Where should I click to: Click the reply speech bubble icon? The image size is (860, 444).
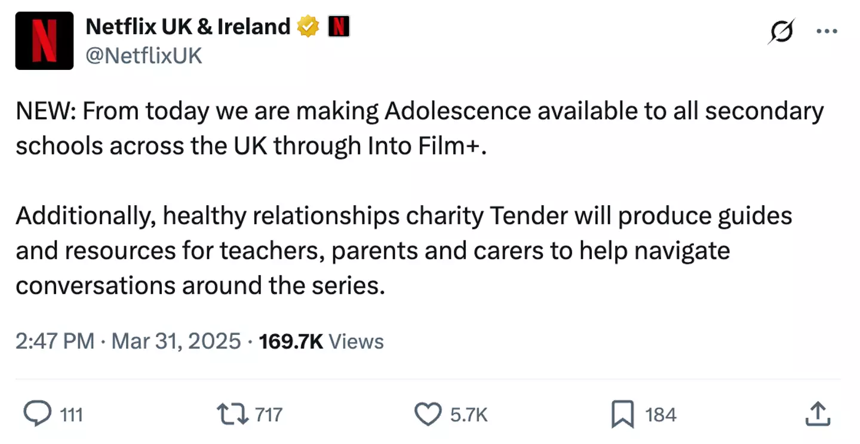click(36, 414)
